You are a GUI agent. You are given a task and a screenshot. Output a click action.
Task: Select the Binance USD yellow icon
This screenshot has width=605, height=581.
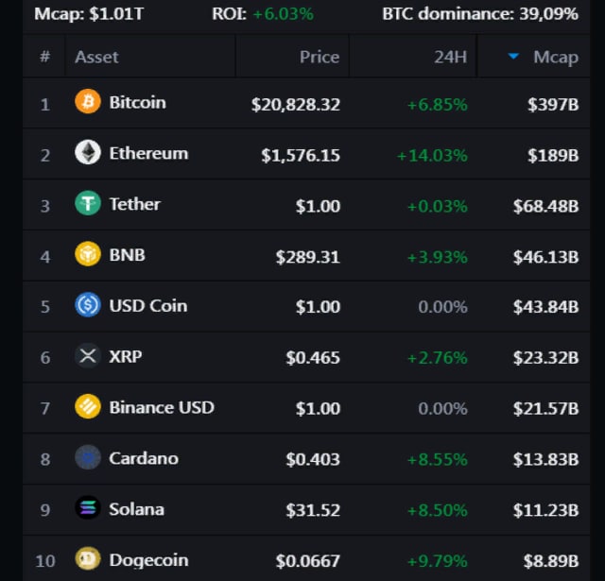(88, 406)
